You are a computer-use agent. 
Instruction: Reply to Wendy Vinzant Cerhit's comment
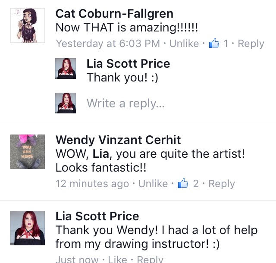(222, 184)
